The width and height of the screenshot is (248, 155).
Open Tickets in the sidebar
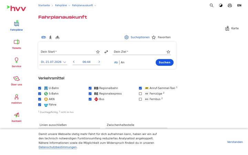tap(17, 44)
